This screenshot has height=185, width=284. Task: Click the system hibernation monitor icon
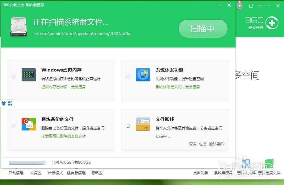coord(143,75)
